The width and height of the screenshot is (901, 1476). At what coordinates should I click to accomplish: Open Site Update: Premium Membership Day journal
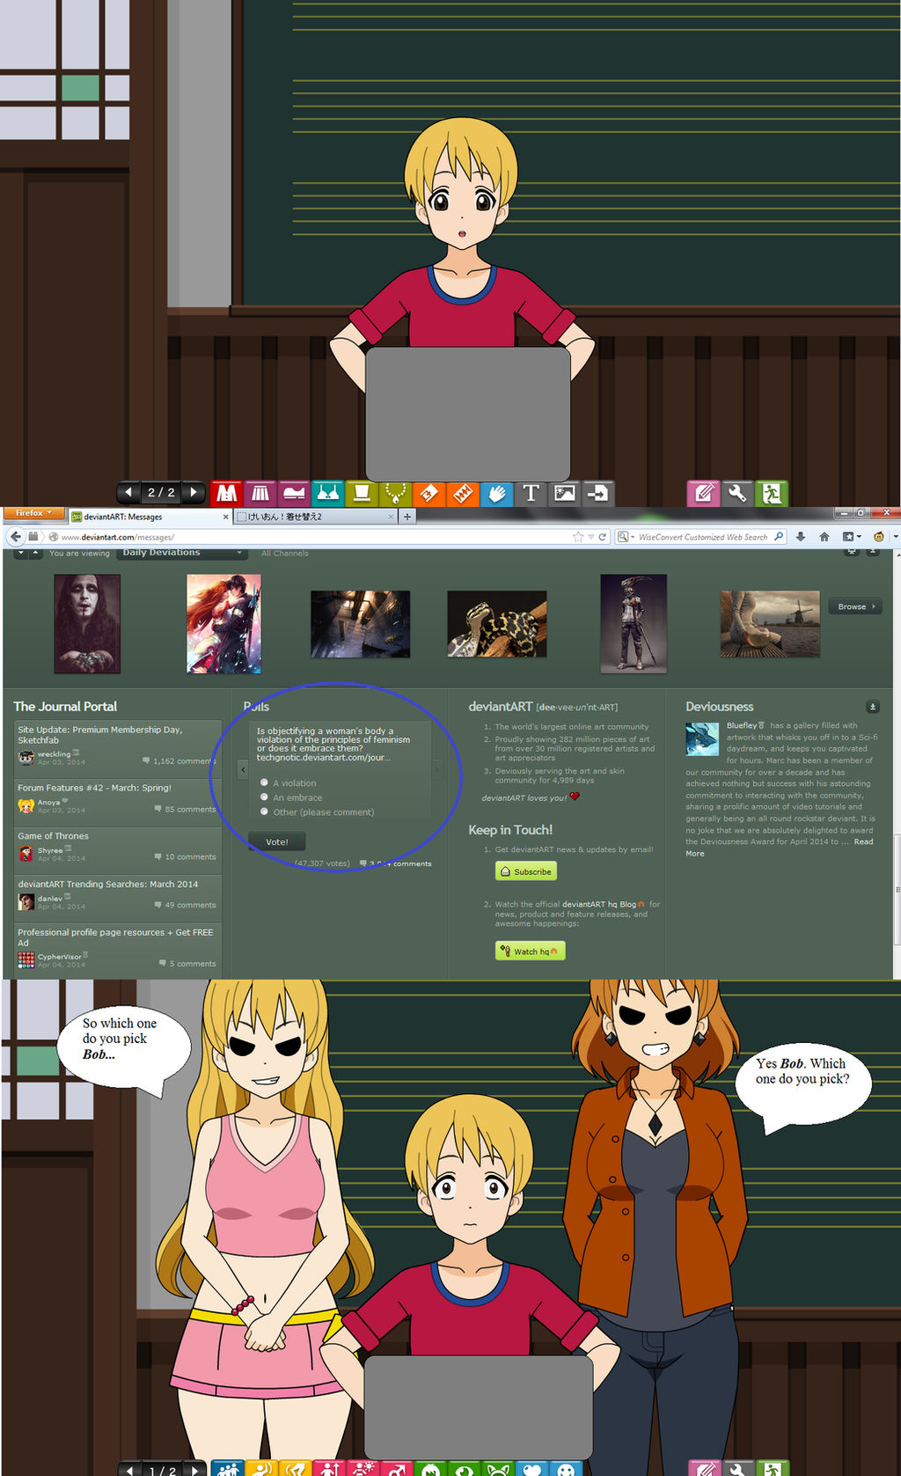pyautogui.click(x=100, y=735)
